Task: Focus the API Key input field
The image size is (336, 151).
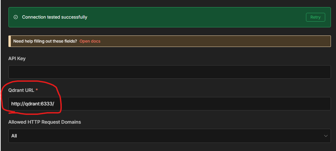Action: click(169, 72)
